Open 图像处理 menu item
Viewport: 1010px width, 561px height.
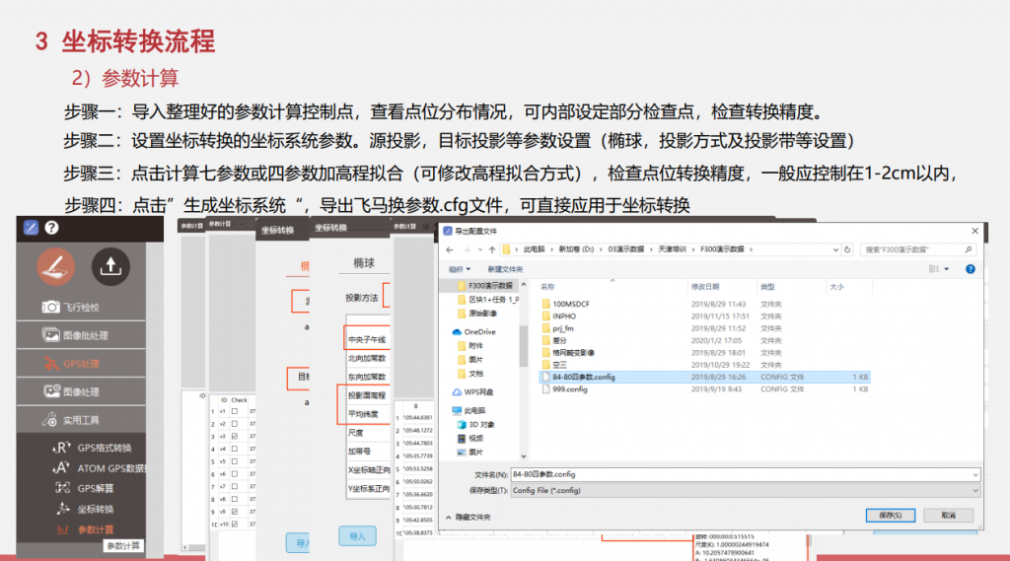coord(81,391)
